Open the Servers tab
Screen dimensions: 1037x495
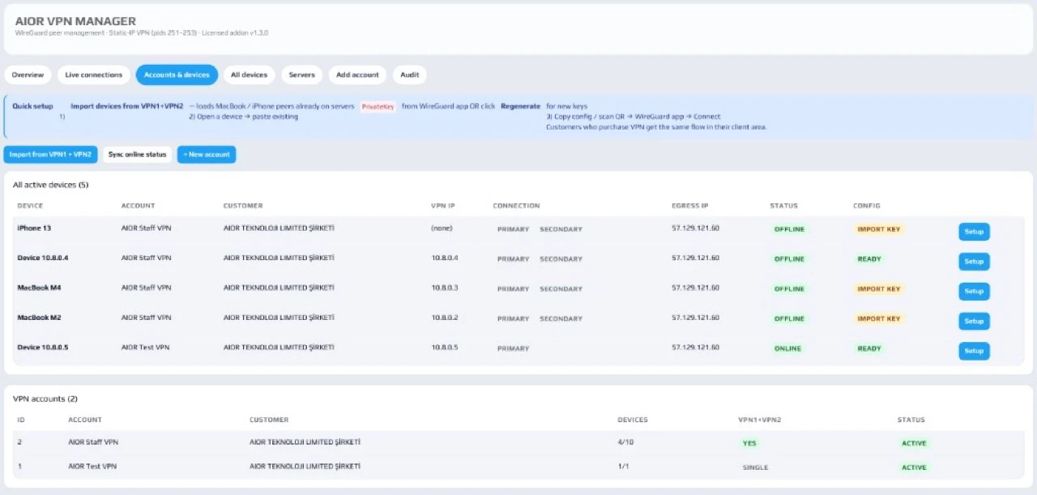[x=302, y=75]
